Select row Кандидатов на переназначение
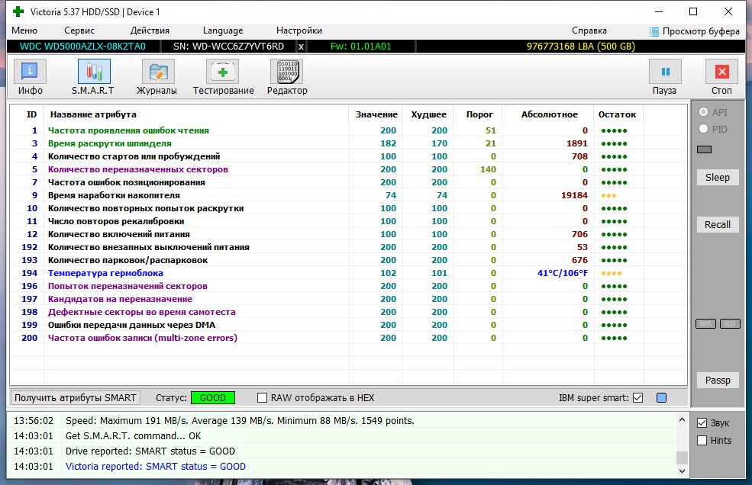Screen dimensions: 752x485 [349, 299]
